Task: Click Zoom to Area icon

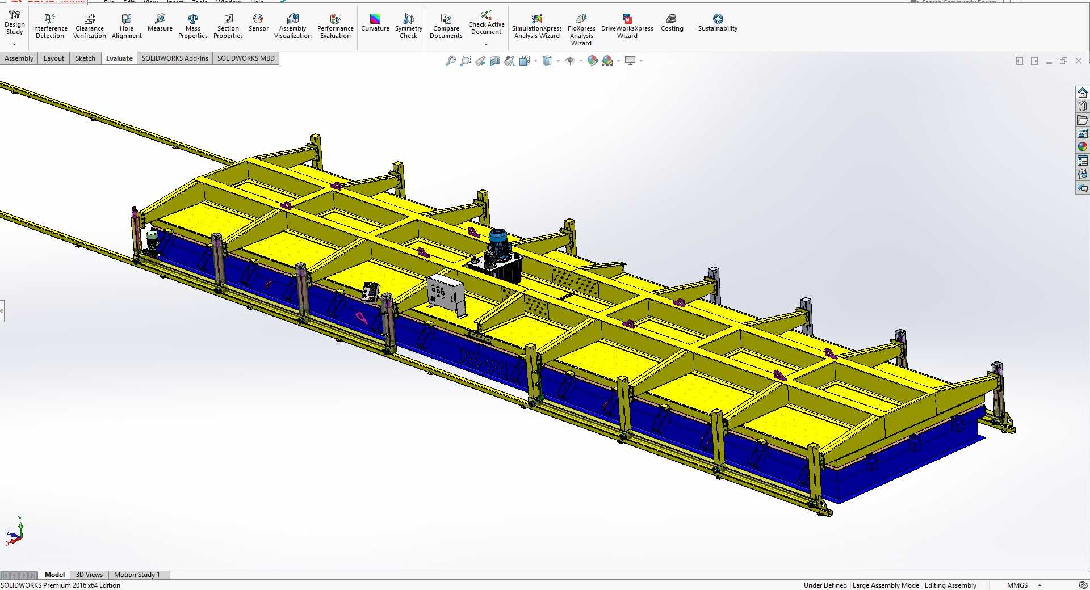Action: 466,61
